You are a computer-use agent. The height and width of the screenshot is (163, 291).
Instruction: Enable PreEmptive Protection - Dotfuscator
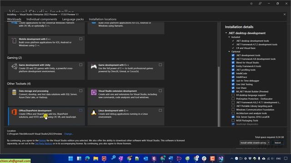point(233,99)
